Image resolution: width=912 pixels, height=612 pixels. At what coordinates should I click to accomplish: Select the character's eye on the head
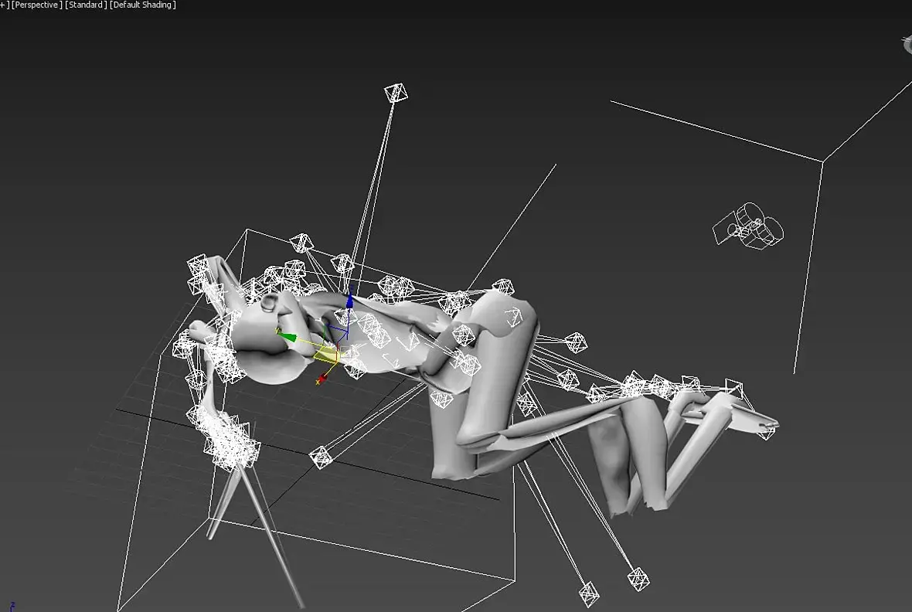270,303
